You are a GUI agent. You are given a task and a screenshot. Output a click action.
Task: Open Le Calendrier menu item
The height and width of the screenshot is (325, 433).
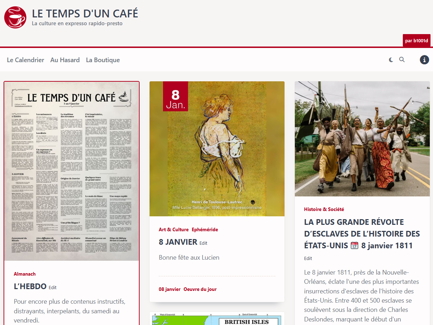click(26, 60)
